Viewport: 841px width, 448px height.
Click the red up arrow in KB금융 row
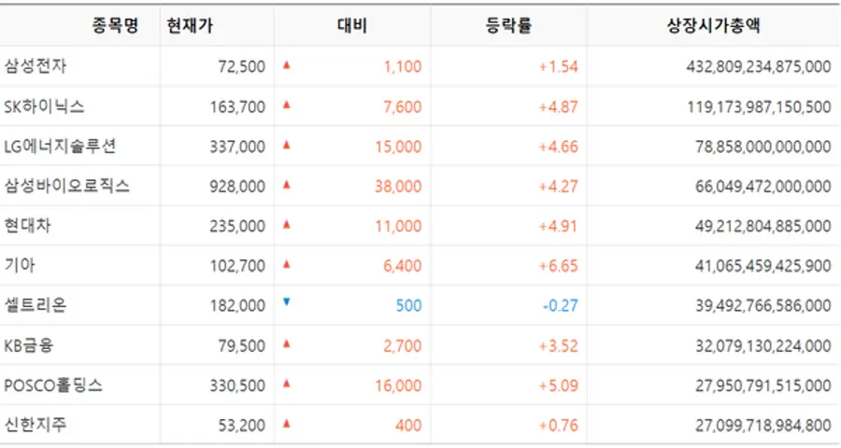[287, 344]
